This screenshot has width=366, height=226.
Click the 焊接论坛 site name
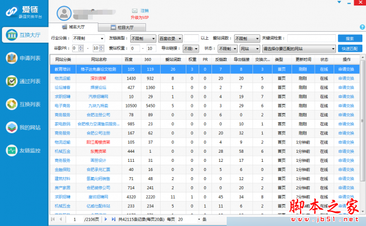click(98, 87)
